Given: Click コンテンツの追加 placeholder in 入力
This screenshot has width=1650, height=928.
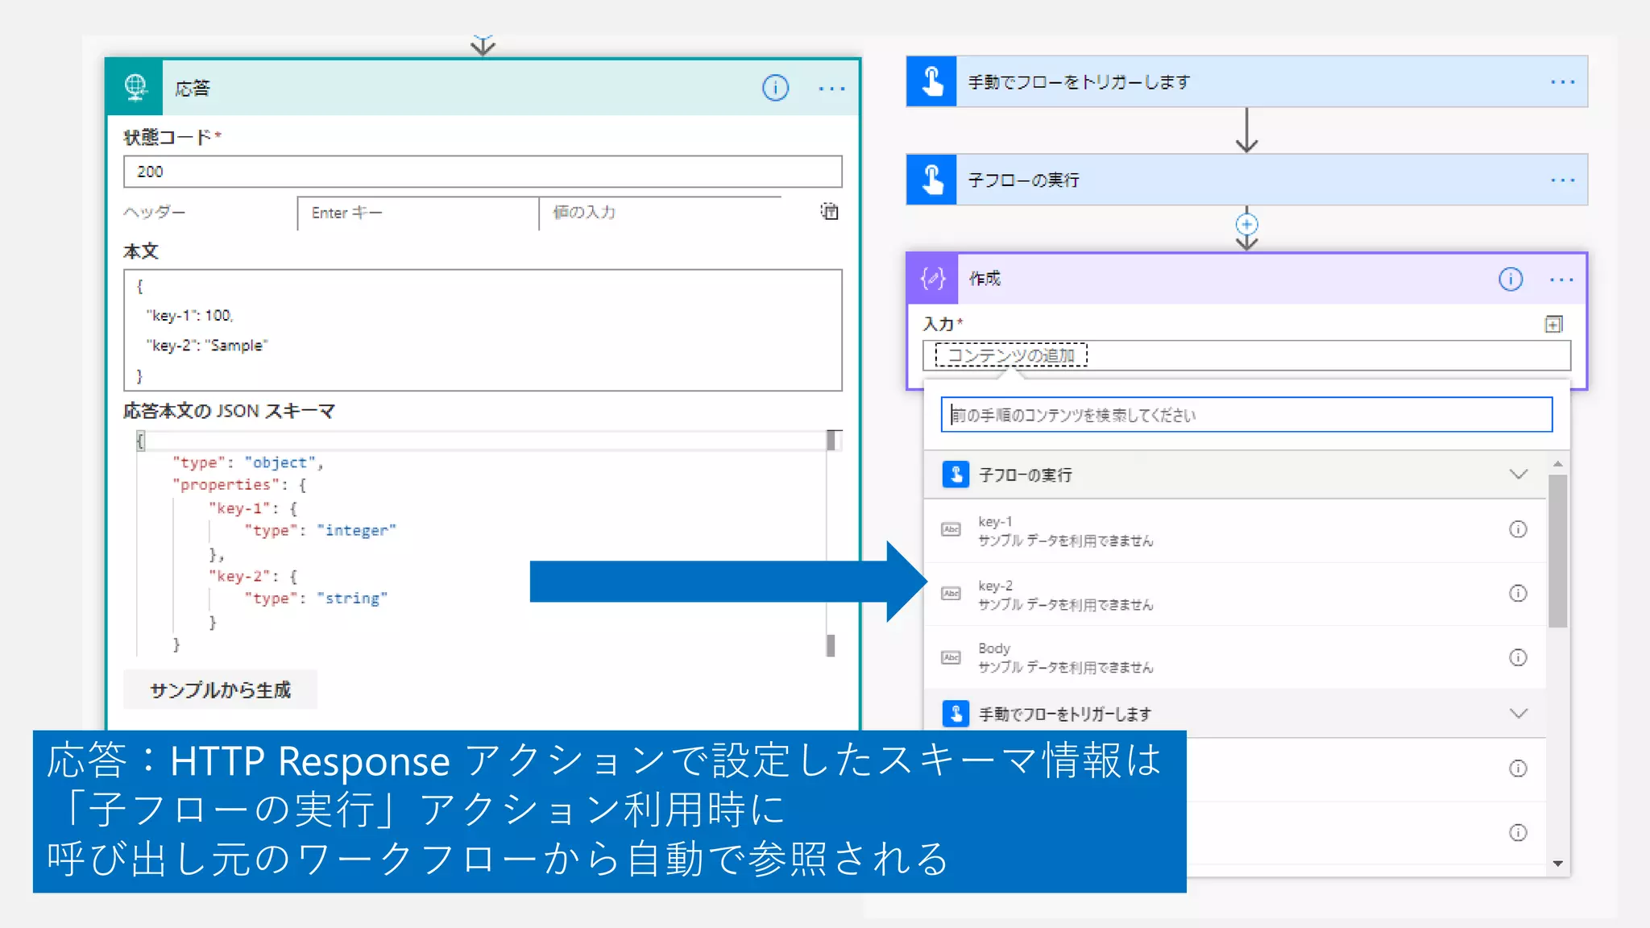Looking at the screenshot, I should pos(1010,355).
